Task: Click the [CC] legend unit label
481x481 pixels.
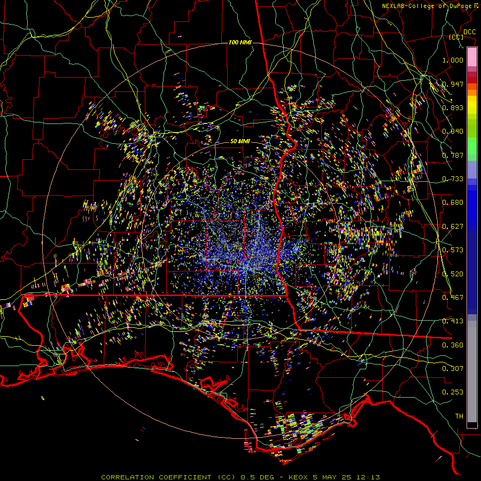Action: click(x=456, y=37)
